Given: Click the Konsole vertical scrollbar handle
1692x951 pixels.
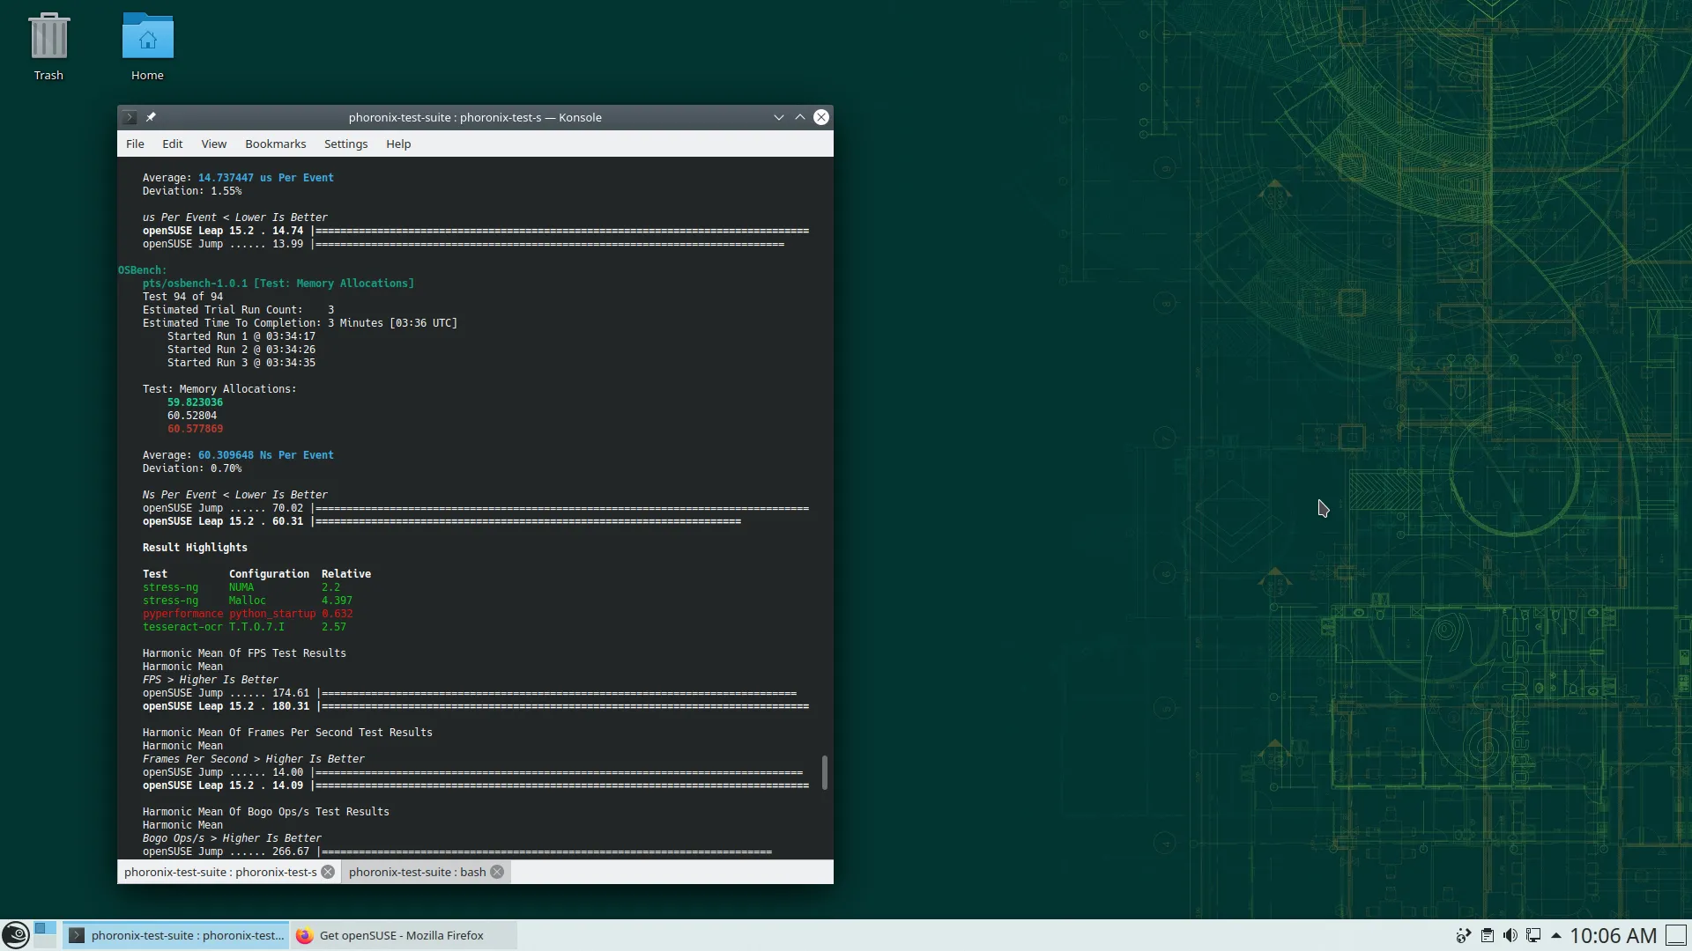Looking at the screenshot, I should [x=825, y=772].
